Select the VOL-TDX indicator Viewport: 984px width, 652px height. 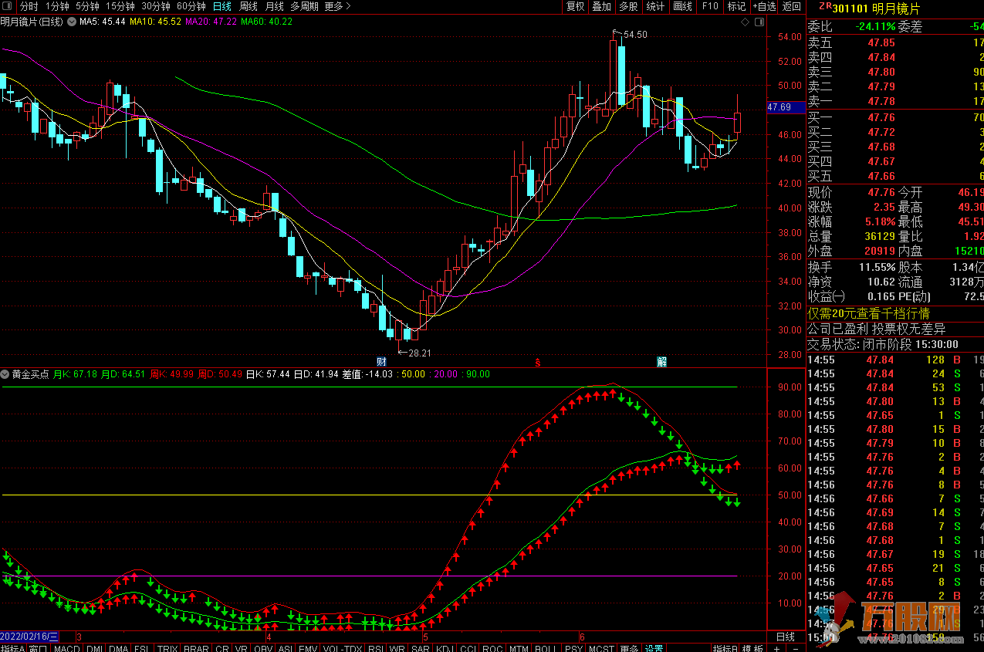pyautogui.click(x=343, y=649)
